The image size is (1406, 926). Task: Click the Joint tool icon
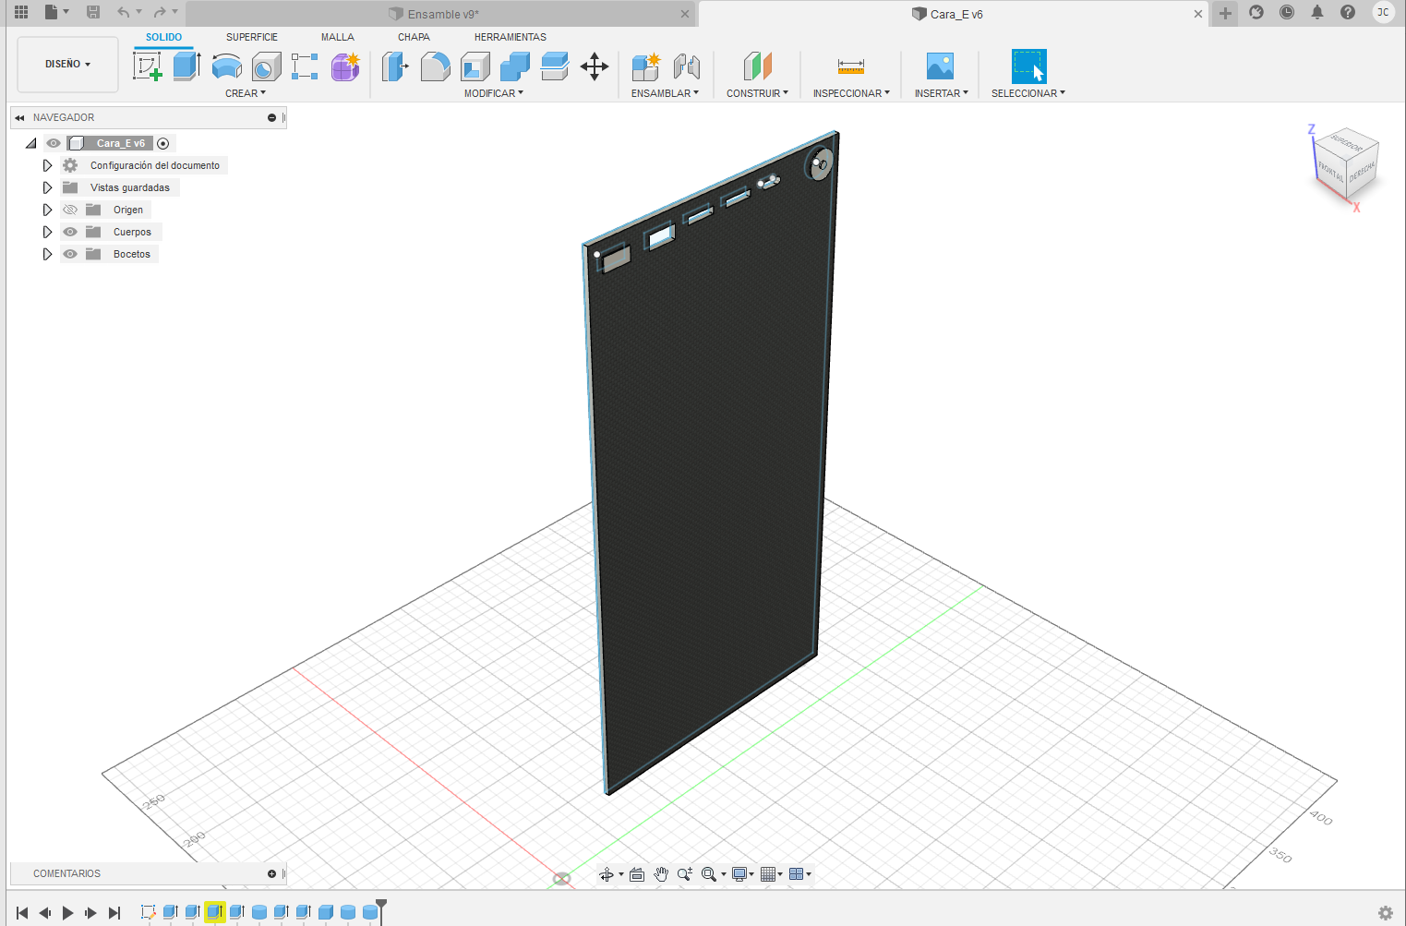[x=686, y=66]
